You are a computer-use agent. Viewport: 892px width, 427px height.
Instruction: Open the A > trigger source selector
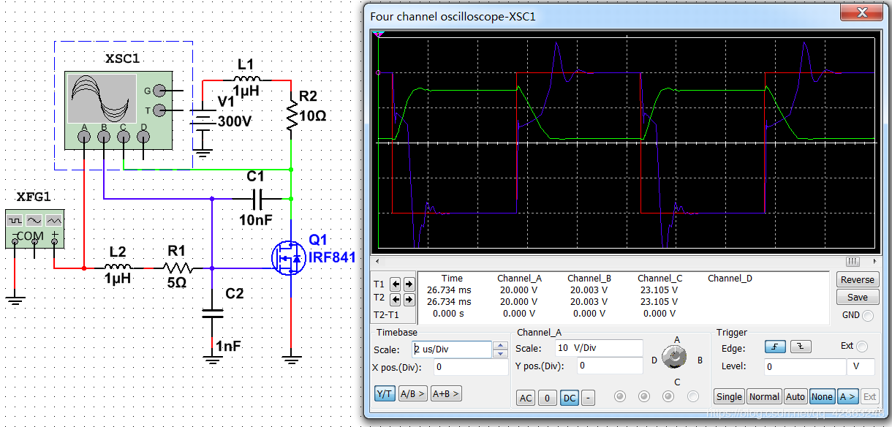pos(847,396)
